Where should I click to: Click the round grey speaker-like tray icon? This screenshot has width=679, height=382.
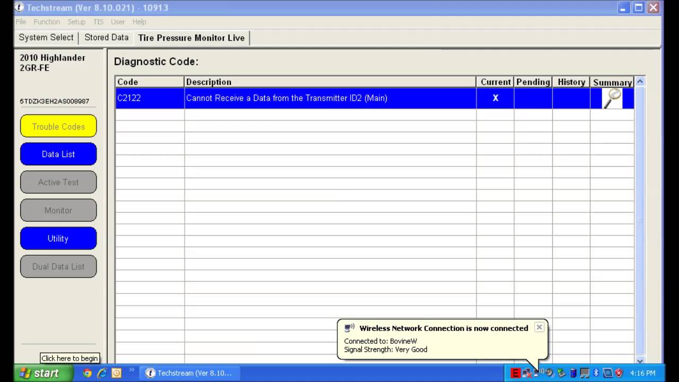coord(550,372)
